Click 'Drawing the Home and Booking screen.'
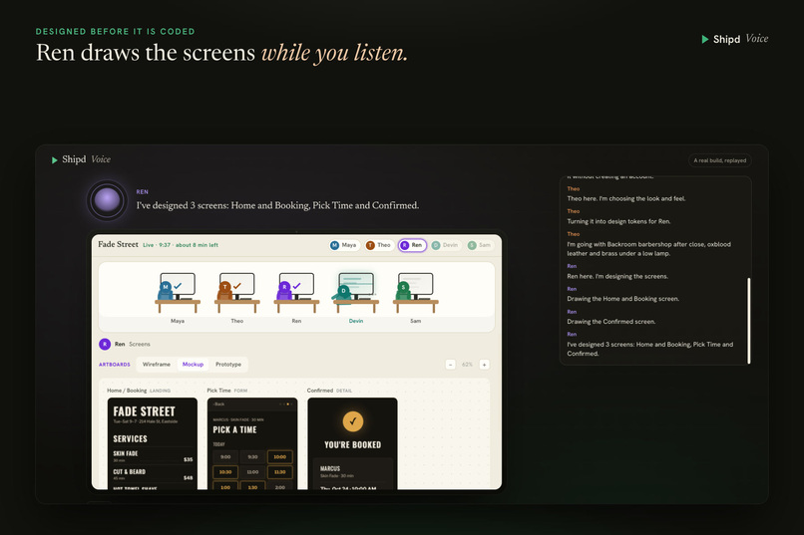 623,299
